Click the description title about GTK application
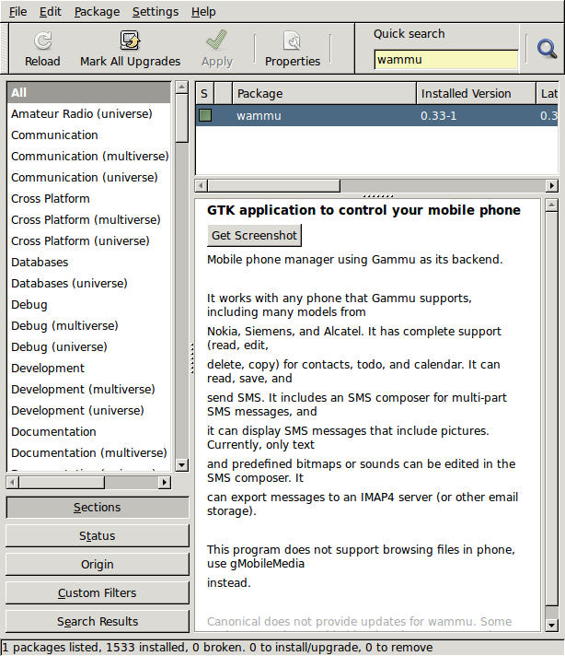 click(364, 210)
